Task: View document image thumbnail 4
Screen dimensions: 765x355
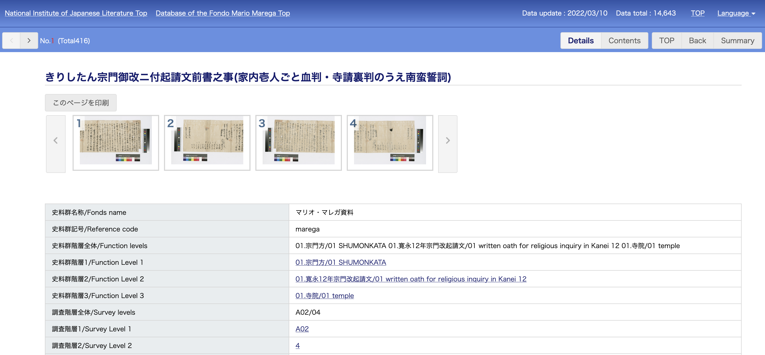Action: pyautogui.click(x=390, y=143)
